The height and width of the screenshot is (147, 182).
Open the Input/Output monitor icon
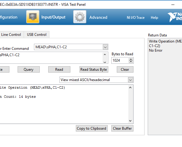point(33,17)
